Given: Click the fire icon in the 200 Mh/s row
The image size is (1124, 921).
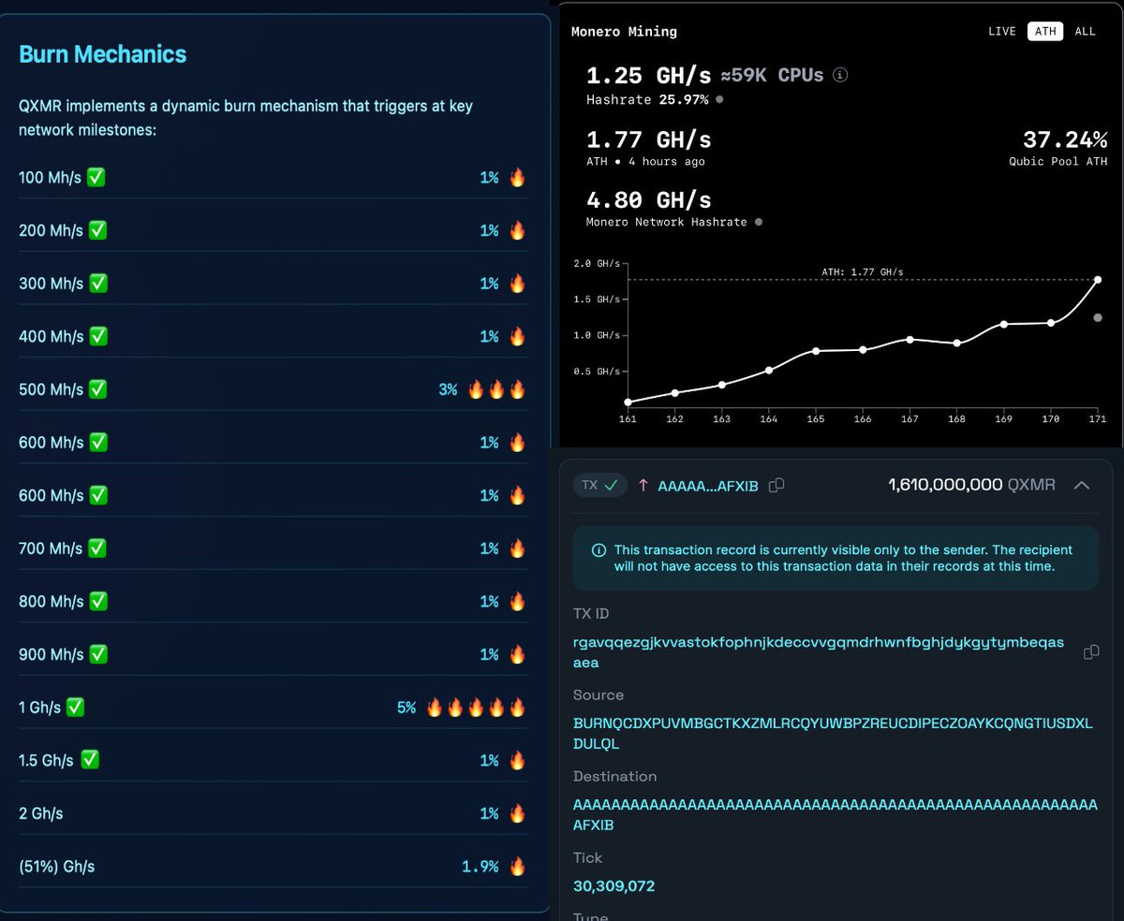Looking at the screenshot, I should coord(517,230).
